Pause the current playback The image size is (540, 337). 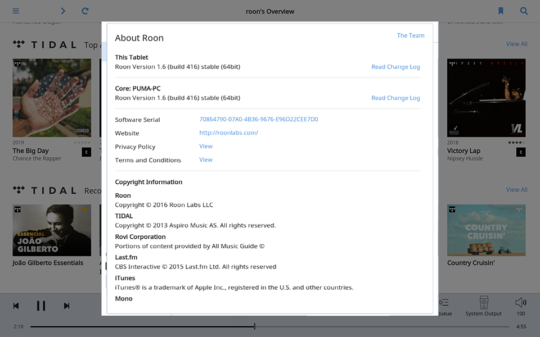pyautogui.click(x=41, y=306)
